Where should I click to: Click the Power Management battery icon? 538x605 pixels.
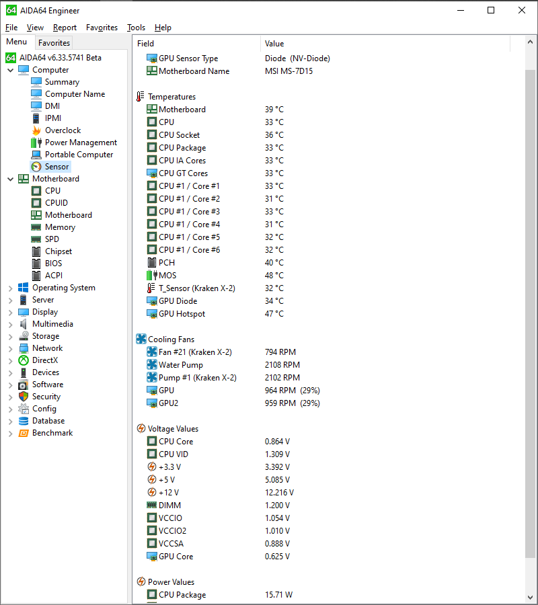click(36, 143)
